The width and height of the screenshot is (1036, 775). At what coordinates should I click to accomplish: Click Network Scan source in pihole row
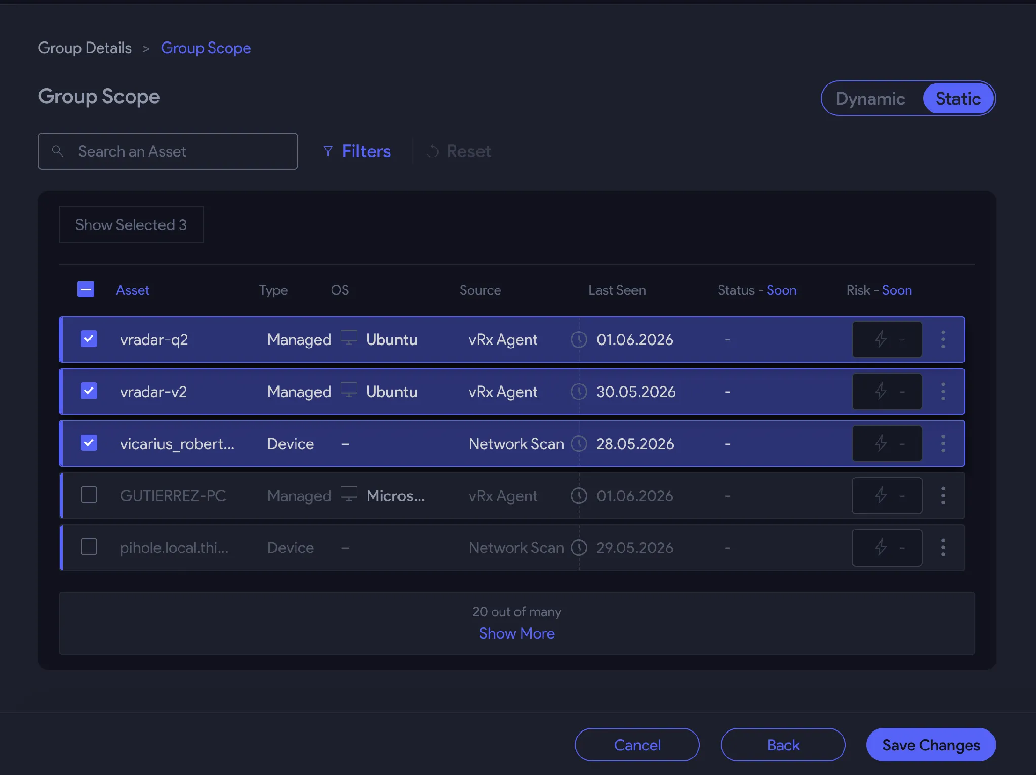click(516, 548)
